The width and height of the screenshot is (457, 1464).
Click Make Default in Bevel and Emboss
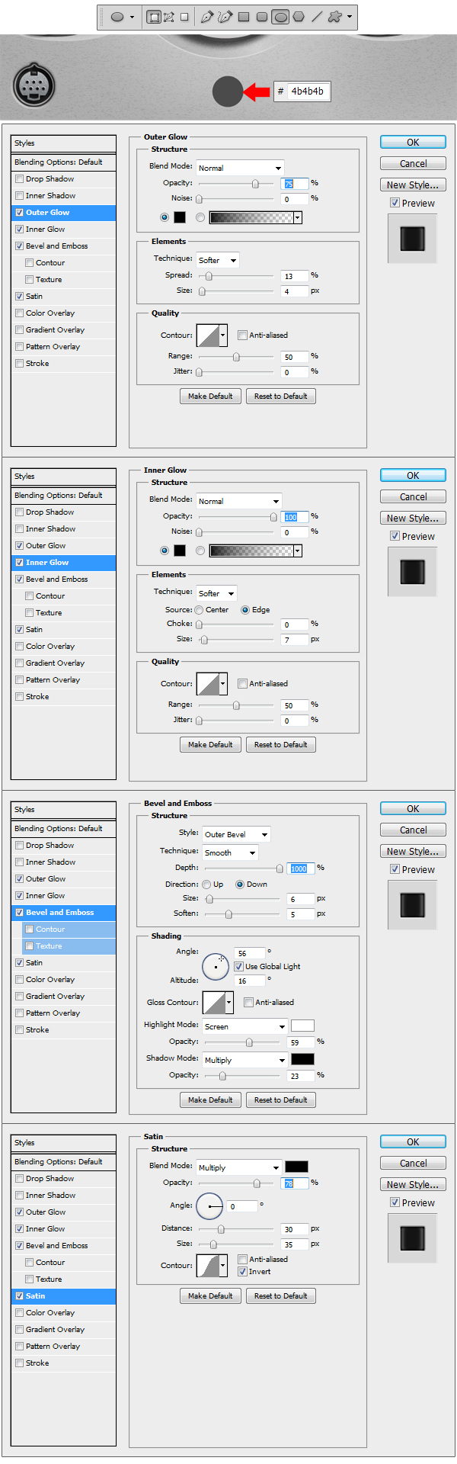(x=210, y=1100)
